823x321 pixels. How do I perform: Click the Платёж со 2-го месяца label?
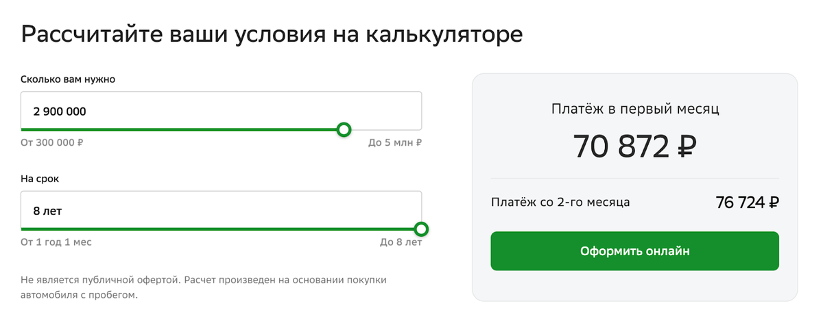560,202
